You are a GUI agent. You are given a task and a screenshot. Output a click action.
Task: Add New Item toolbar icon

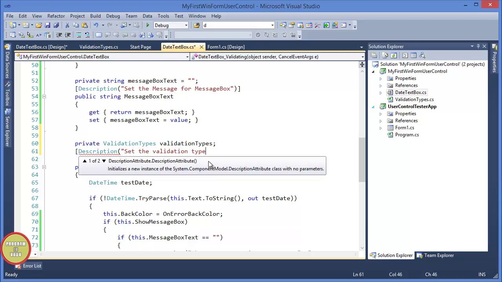point(25,25)
